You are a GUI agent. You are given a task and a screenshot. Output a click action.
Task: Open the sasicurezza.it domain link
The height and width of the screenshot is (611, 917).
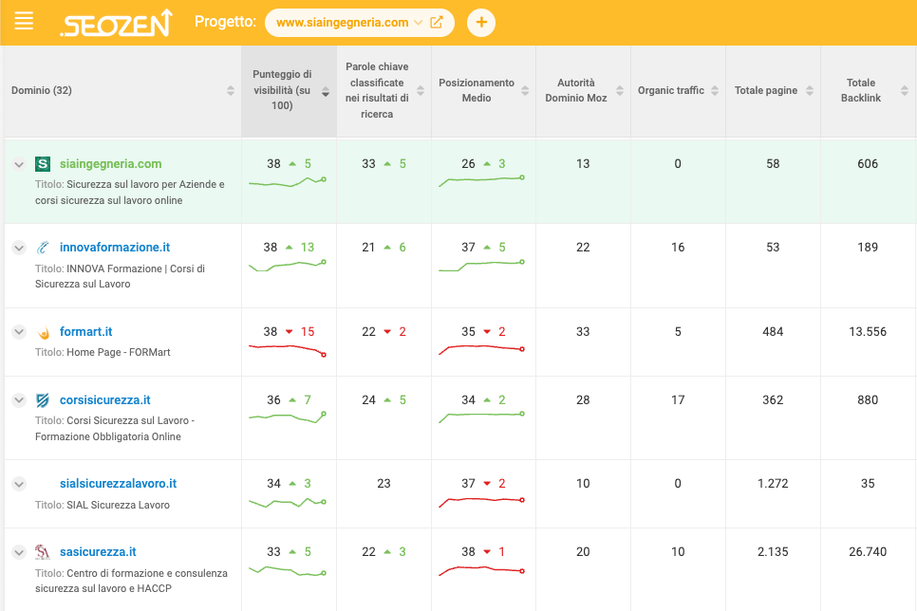pyautogui.click(x=98, y=552)
